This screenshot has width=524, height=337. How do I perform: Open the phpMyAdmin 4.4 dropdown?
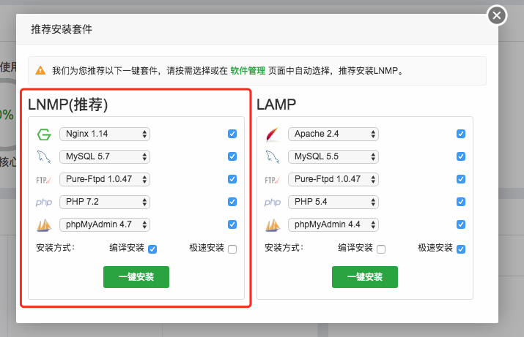333,224
